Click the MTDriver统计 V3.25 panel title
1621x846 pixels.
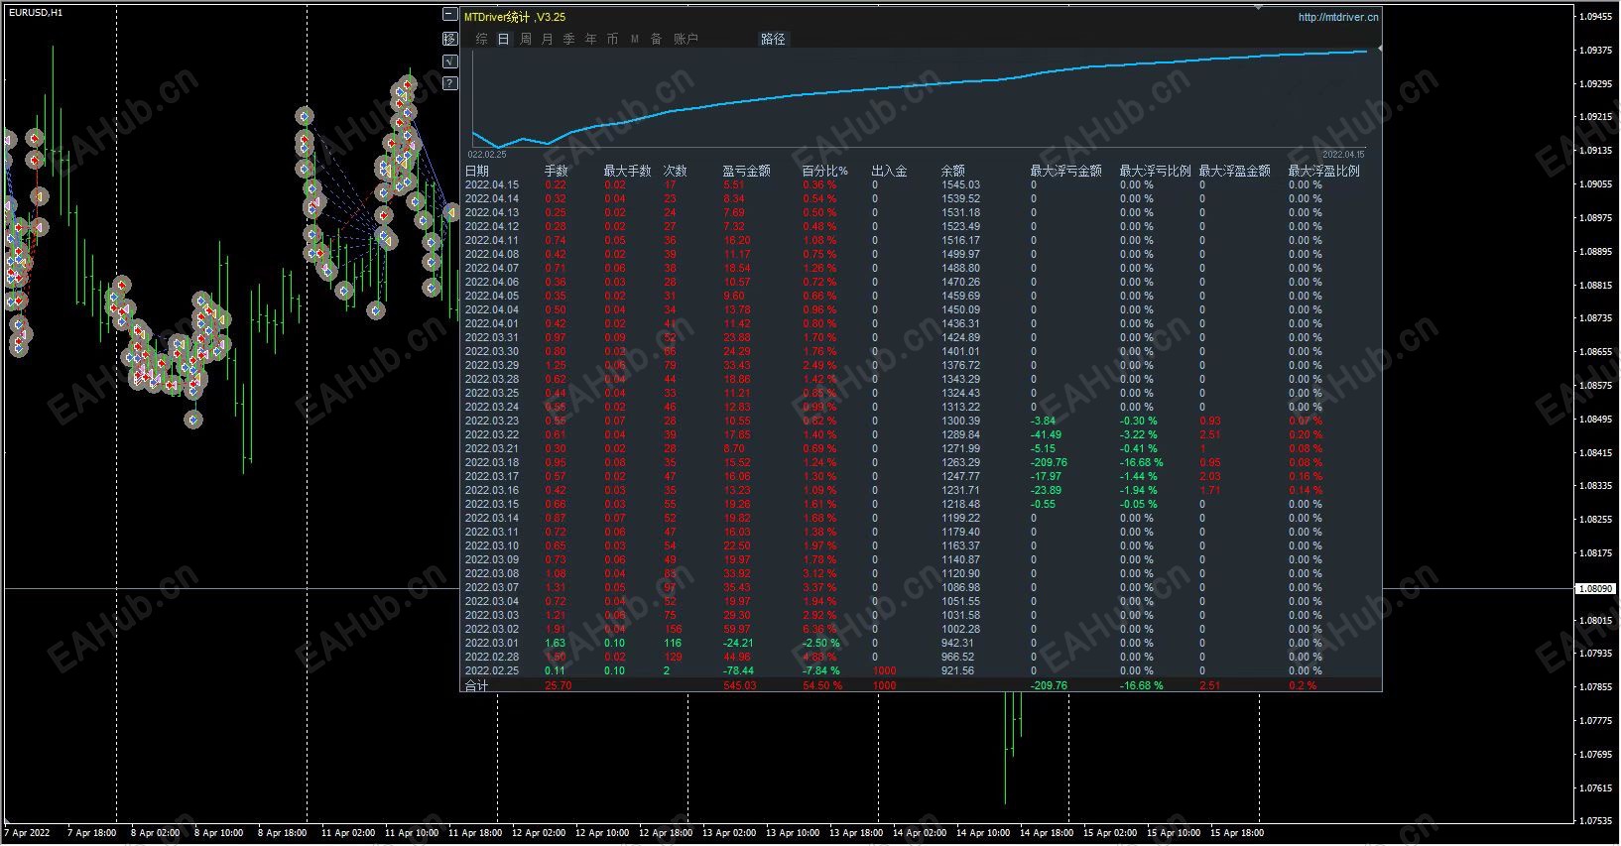tap(515, 17)
